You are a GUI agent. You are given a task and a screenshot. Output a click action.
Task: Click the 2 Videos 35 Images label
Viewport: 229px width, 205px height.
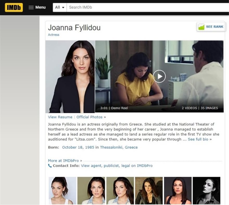tap(200, 108)
